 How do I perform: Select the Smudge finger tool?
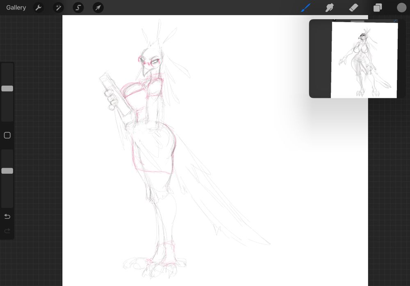(330, 8)
